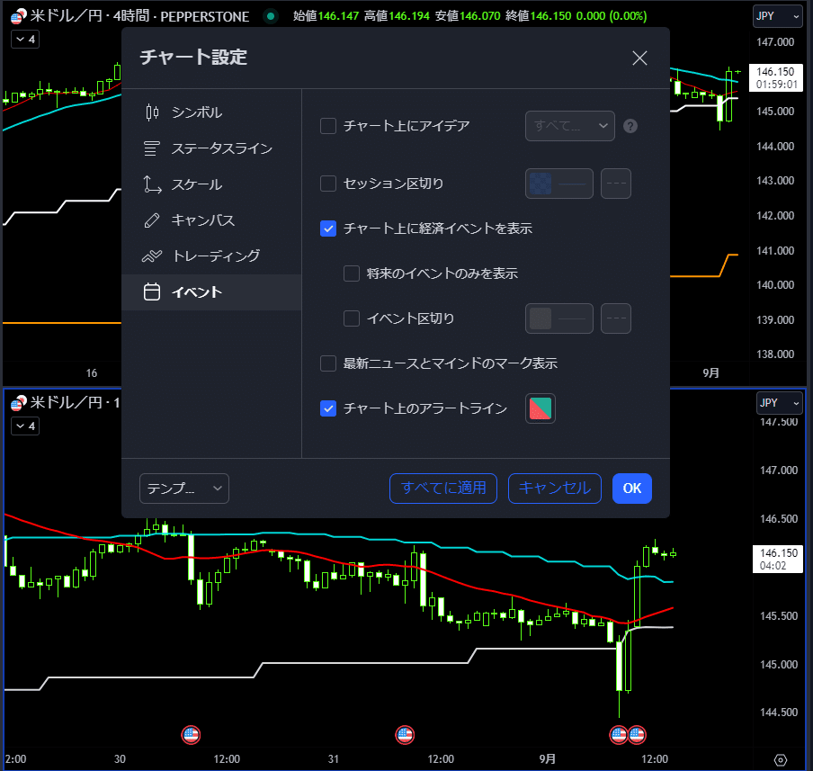Uncheck チャート上に経済イベントを表示

point(328,229)
